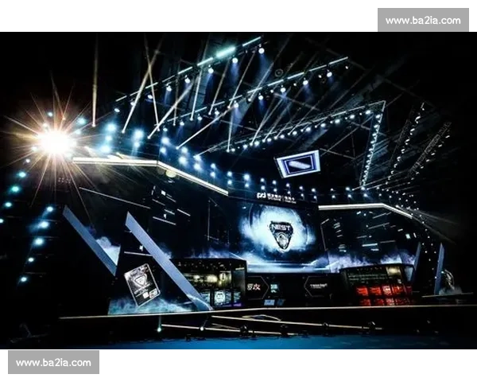Image resolution: width=477 pixels, height=382 pixels.
Task: Click the www.ba2ia.com watermark at bottom left
Action: tap(53, 363)
